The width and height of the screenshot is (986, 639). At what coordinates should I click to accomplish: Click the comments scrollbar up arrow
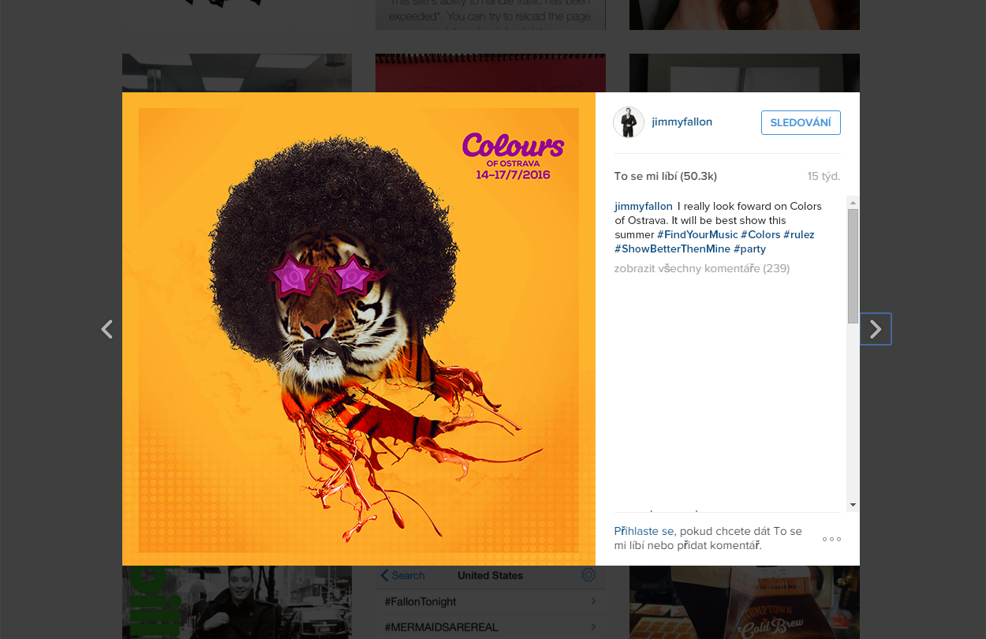pos(853,202)
